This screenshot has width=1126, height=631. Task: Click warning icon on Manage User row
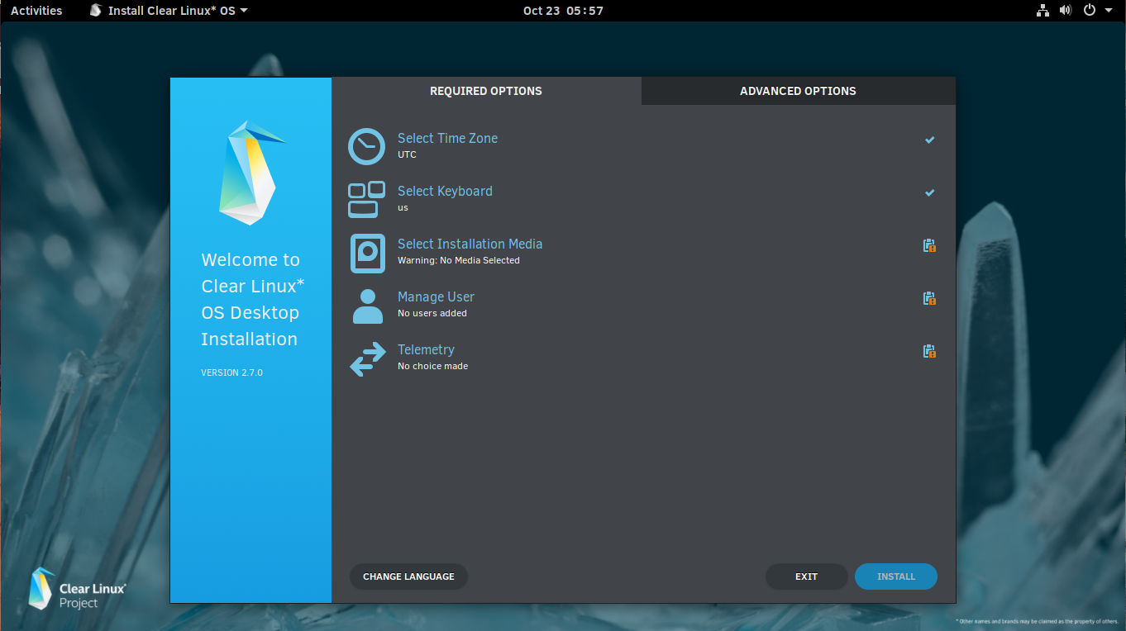(x=930, y=298)
